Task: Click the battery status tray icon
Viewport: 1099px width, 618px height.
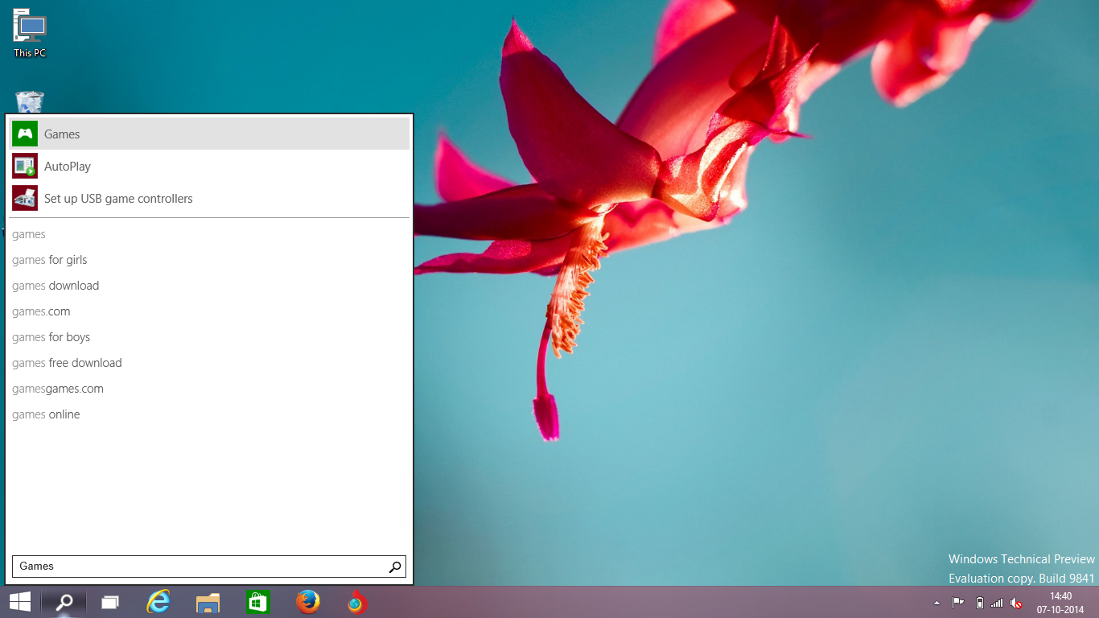Action: [x=979, y=603]
